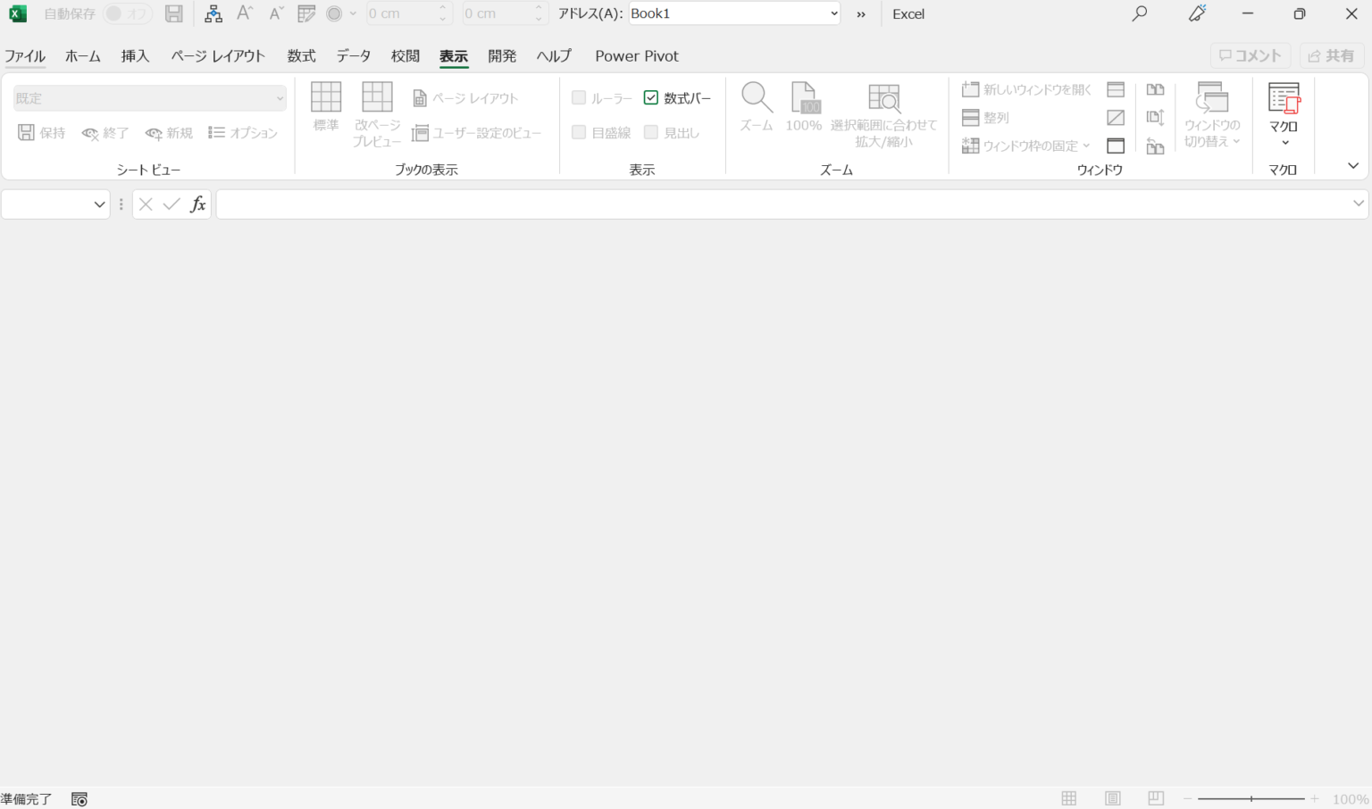Switch to Normal view icon in status bar

click(1069, 798)
